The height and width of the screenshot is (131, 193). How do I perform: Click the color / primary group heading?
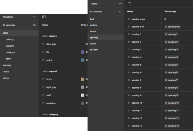click(x=49, y=36)
